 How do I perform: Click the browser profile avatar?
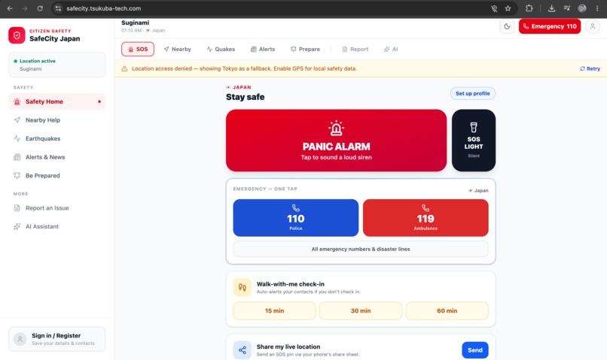(x=582, y=8)
